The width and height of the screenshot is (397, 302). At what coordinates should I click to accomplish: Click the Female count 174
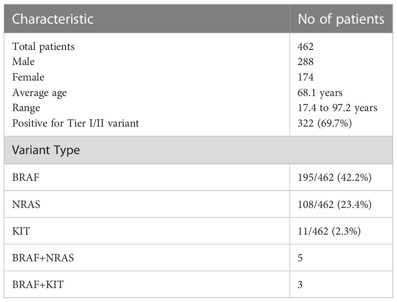click(305, 77)
